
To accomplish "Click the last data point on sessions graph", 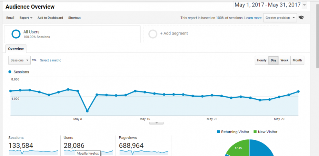I will click(x=298, y=91).
